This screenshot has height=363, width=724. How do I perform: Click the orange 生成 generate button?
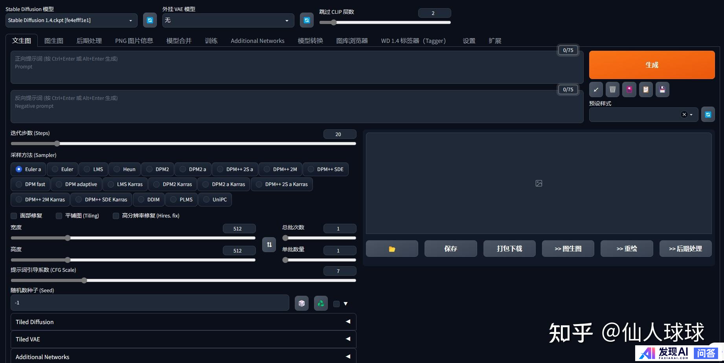[x=652, y=65]
